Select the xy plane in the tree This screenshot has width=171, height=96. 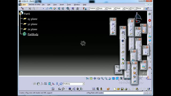pos(32,19)
